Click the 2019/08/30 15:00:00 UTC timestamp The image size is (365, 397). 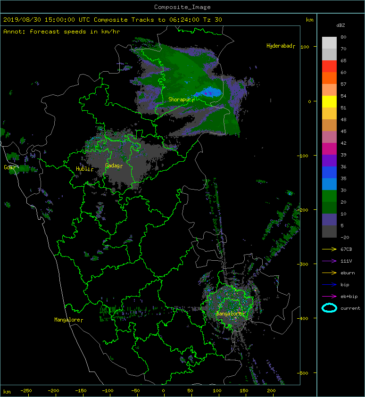pyautogui.click(x=46, y=20)
